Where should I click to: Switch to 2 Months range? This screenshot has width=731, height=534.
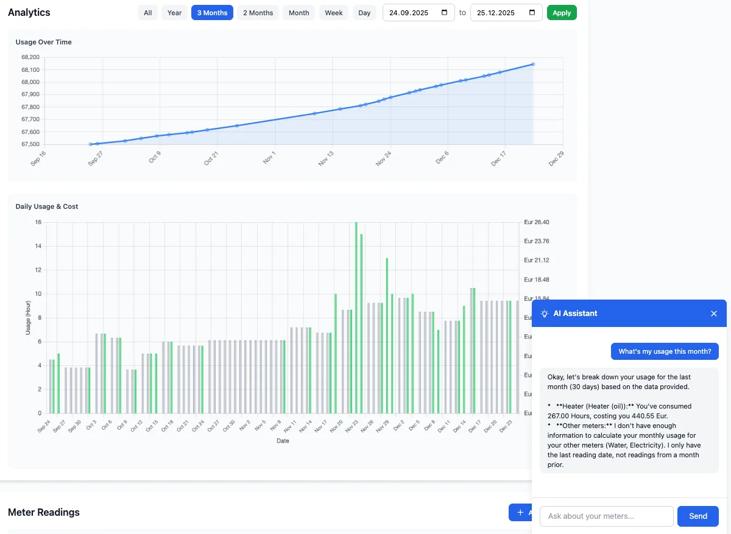click(x=258, y=13)
